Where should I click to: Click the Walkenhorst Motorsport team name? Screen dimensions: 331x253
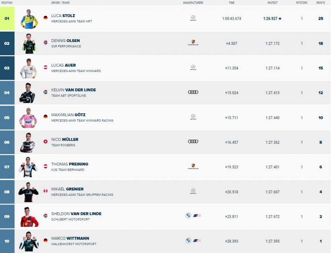point(74,244)
